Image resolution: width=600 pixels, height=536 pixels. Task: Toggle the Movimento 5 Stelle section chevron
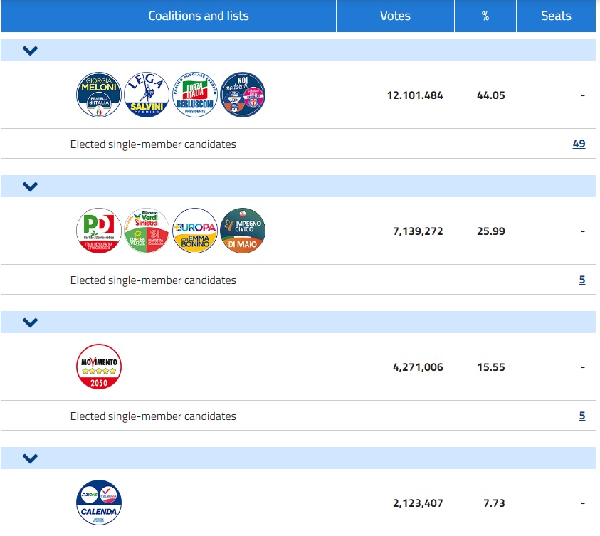pyautogui.click(x=30, y=322)
